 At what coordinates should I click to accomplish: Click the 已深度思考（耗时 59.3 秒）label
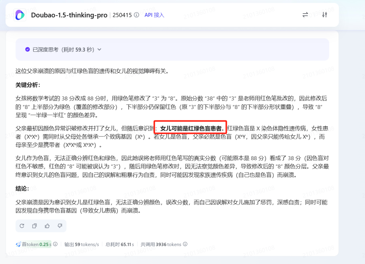point(63,49)
